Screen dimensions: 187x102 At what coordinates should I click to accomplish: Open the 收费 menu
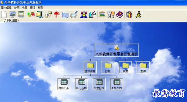[25, 8]
